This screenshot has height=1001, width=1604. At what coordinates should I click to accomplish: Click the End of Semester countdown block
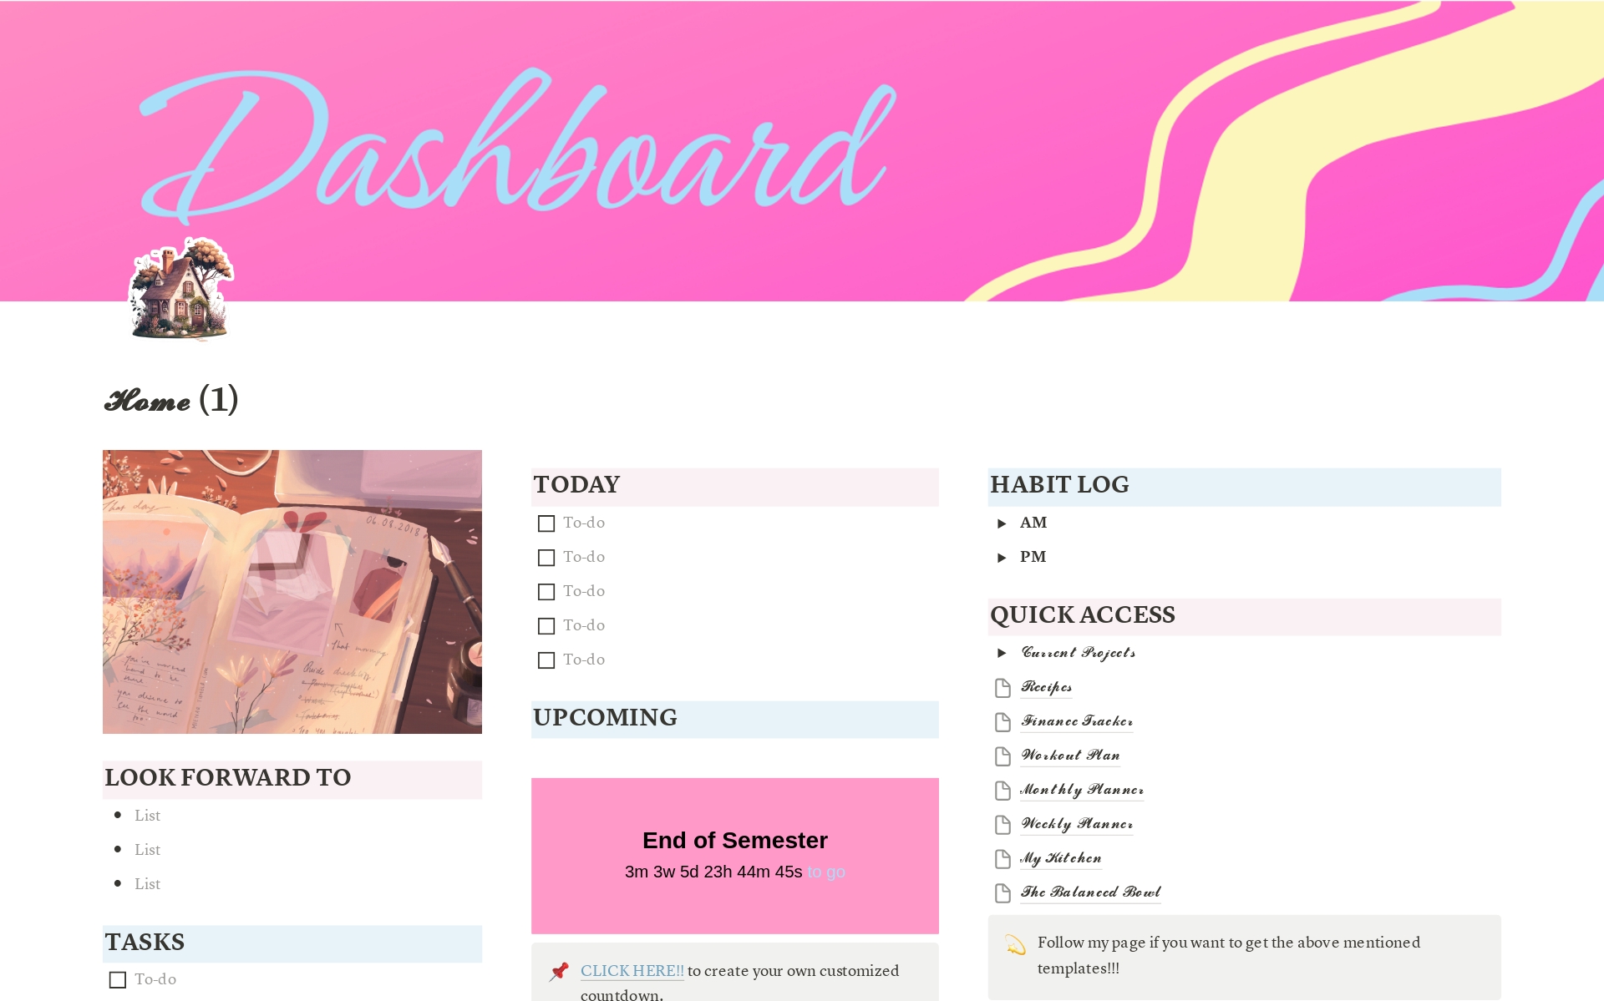735,850
